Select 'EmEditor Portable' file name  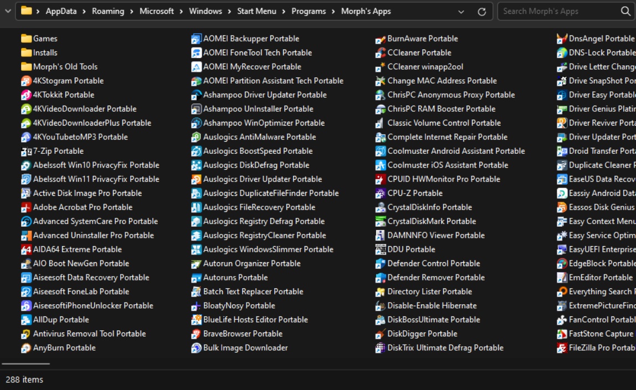601,278
